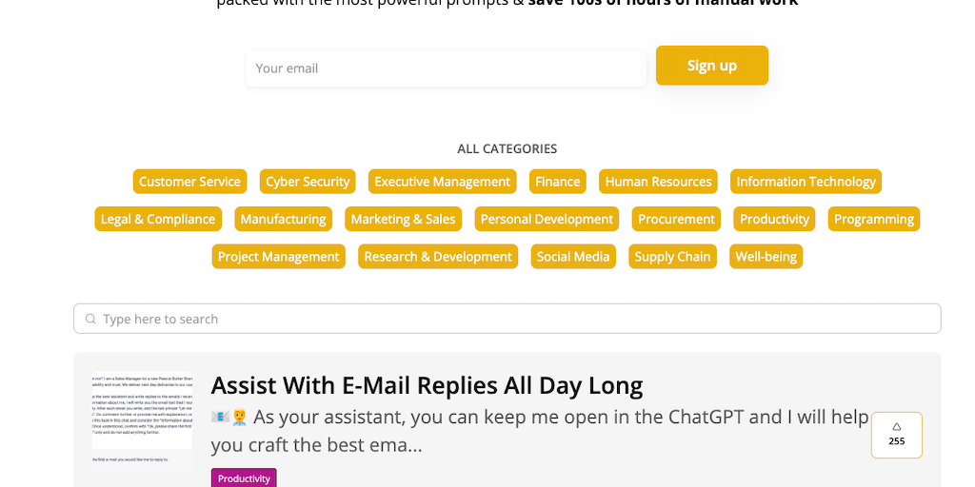Select Information Technology category

806,182
